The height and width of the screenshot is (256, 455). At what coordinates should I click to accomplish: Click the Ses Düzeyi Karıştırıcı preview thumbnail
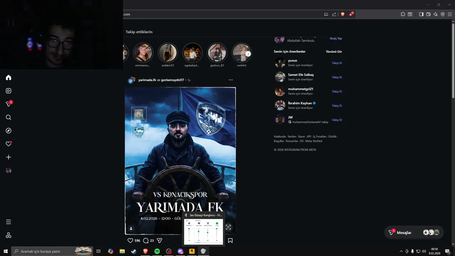tap(204, 232)
